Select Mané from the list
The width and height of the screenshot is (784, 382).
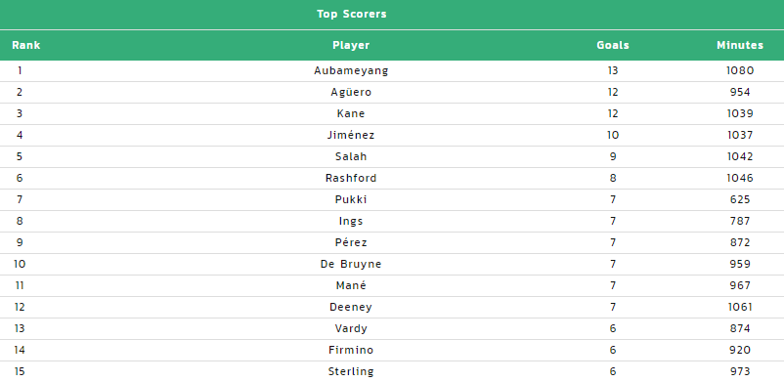(351, 286)
